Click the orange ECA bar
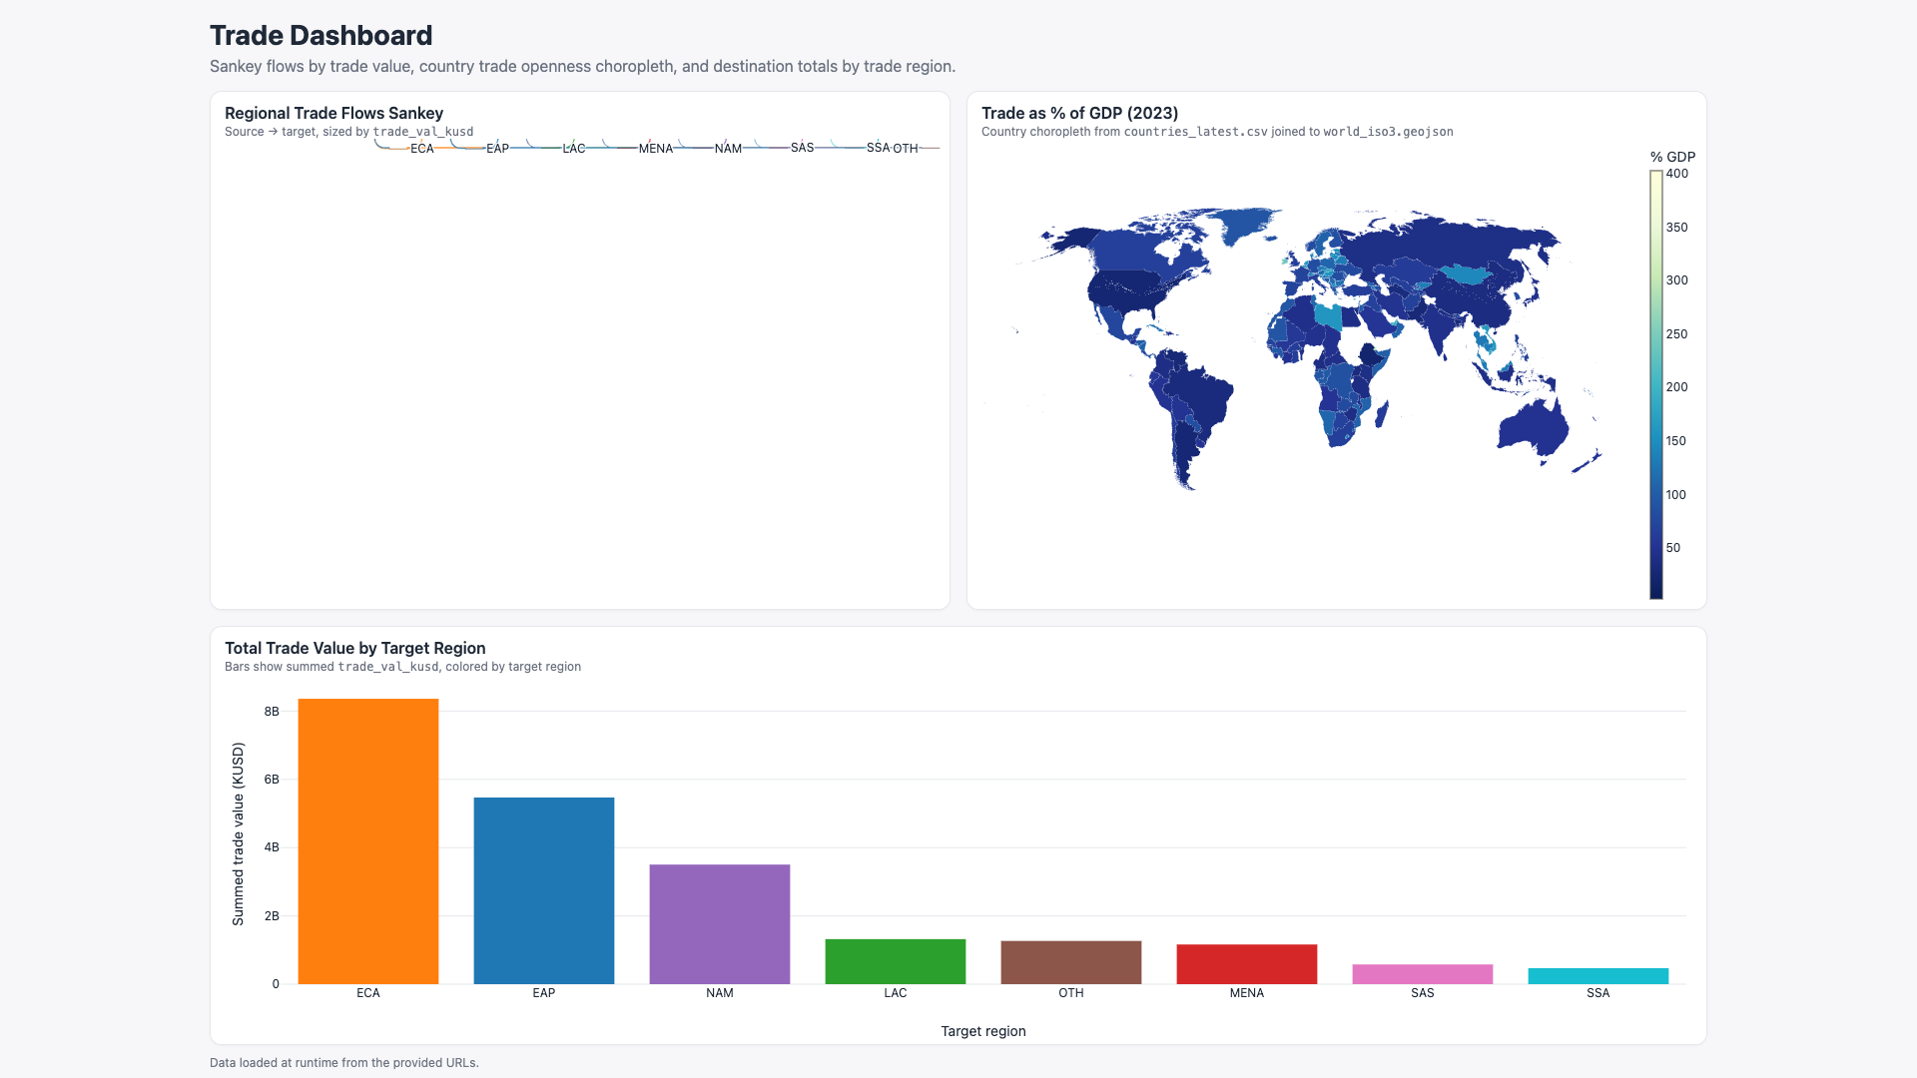Image resolution: width=1917 pixels, height=1078 pixels. (368, 841)
